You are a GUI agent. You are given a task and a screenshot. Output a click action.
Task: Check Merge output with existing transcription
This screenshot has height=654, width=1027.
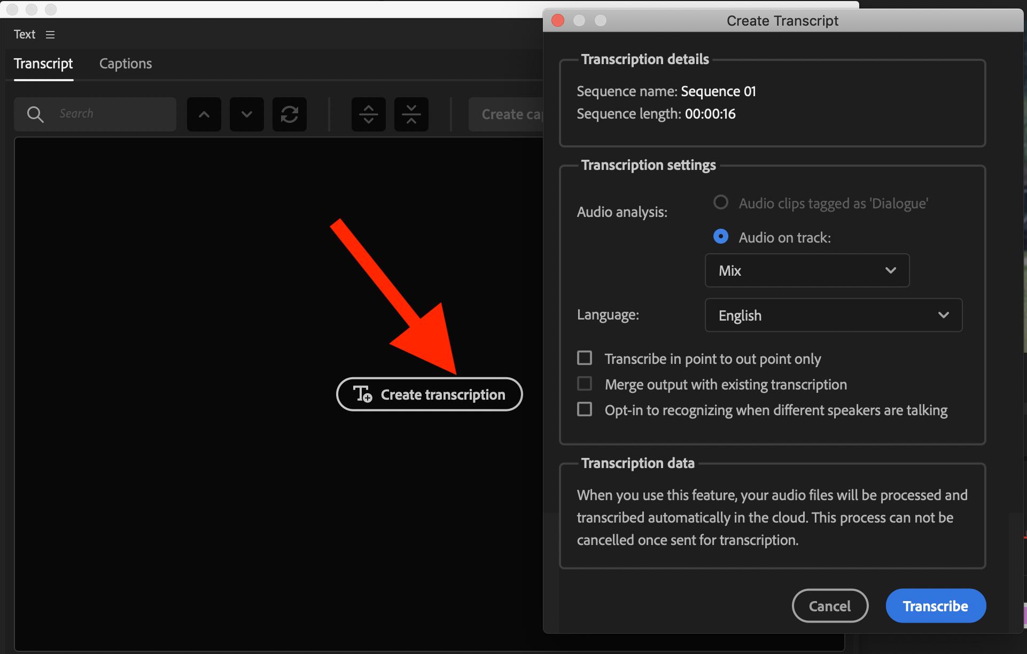click(x=585, y=383)
